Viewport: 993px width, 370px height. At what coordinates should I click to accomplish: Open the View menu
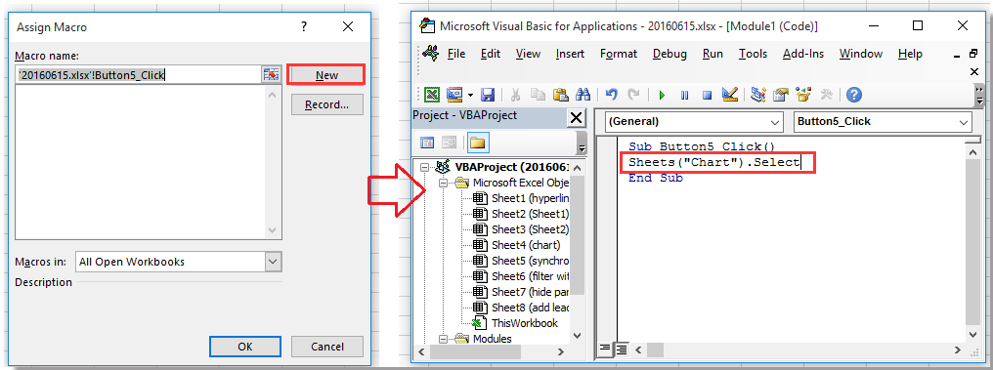[528, 54]
